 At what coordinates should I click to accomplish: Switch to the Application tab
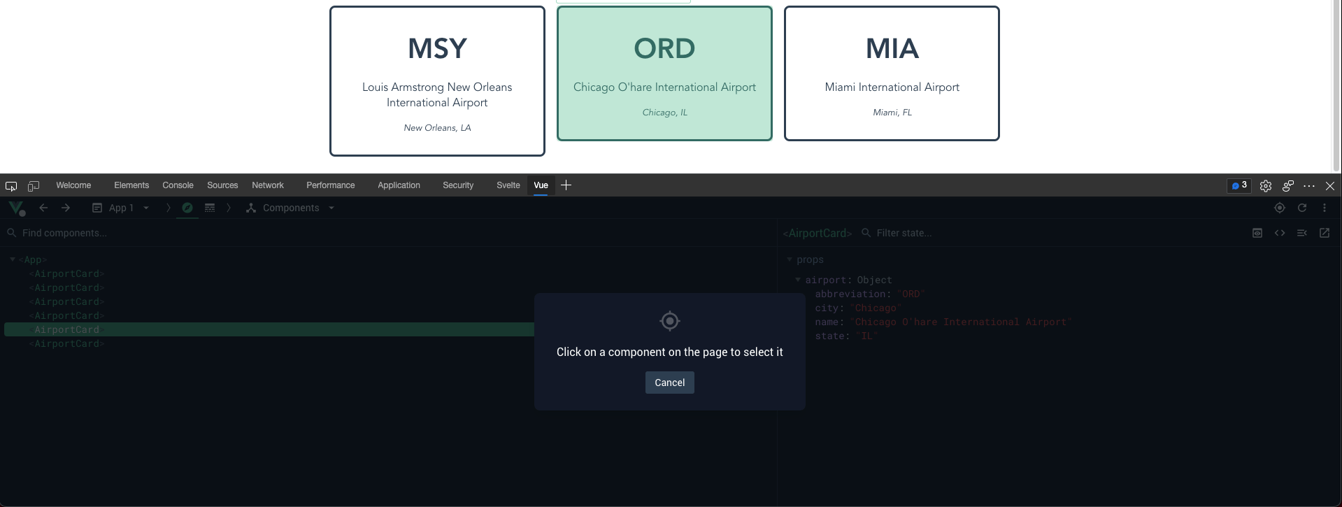click(399, 185)
